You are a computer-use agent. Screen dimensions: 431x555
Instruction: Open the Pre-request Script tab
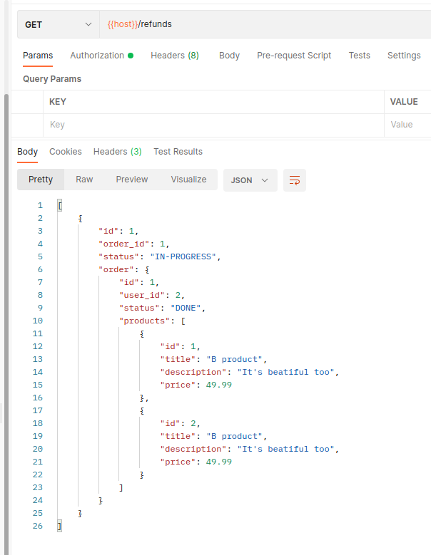coord(294,56)
